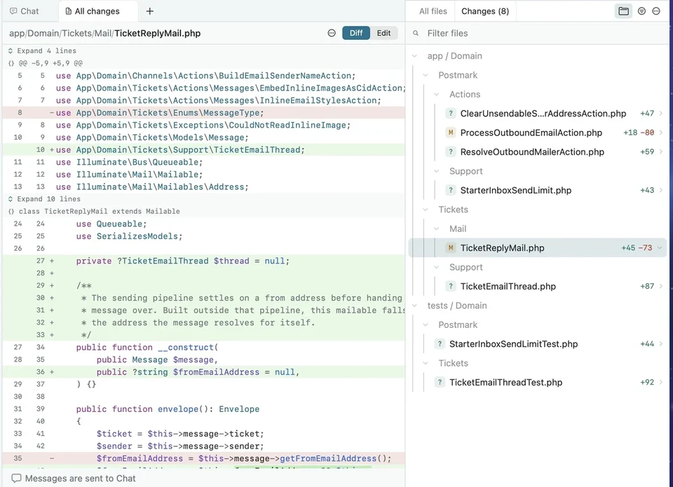Screen dimensions: 673x487
Task: Click the filter icon in the changes panel header
Action: click(641, 11)
